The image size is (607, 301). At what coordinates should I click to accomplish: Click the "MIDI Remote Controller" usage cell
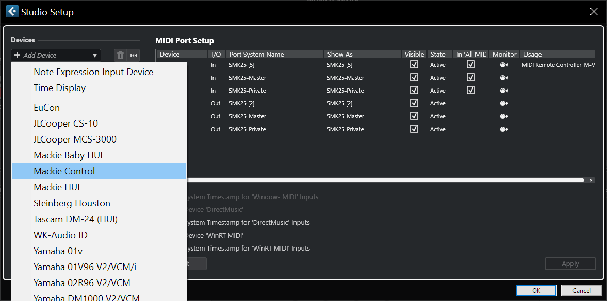(558, 65)
